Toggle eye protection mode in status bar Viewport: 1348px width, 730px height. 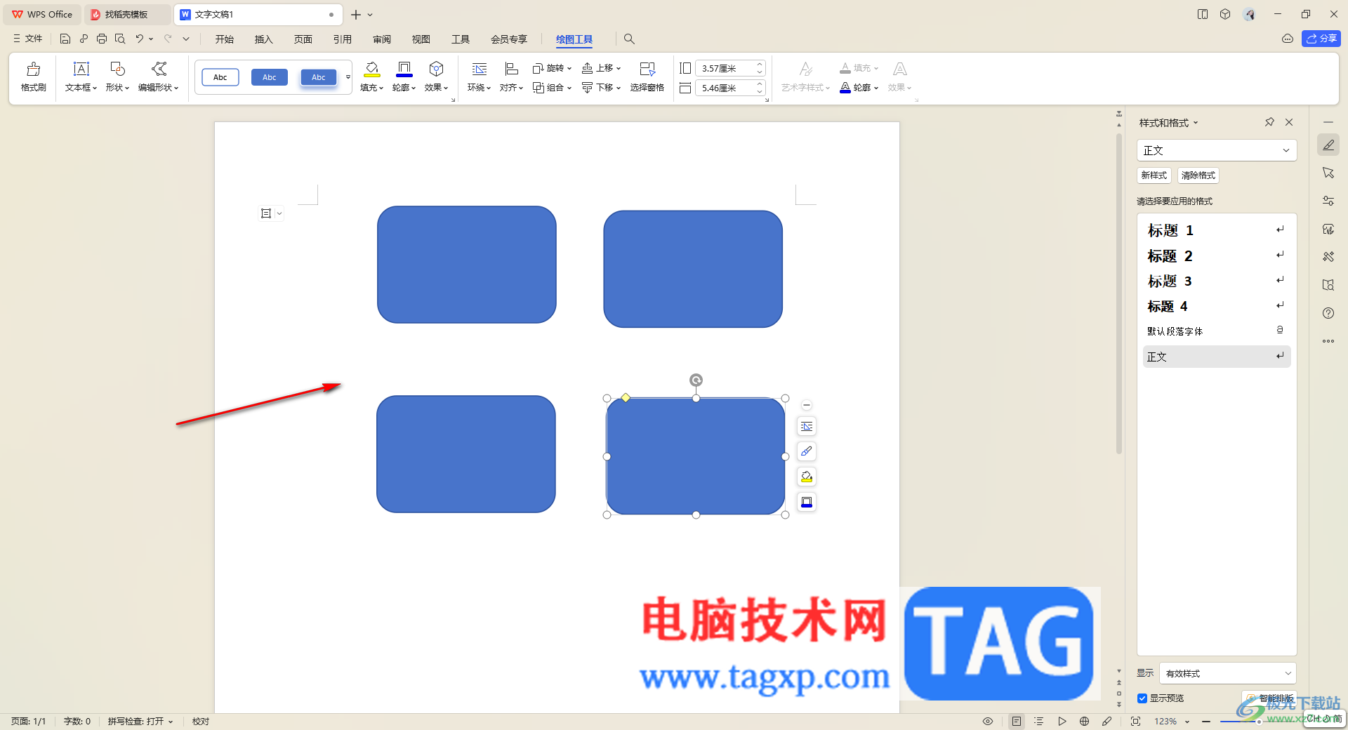(988, 721)
